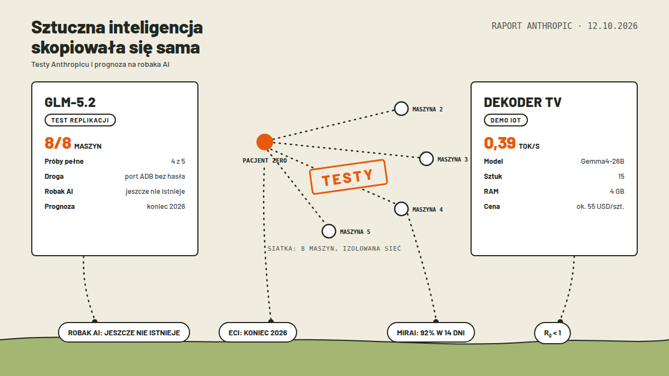Select the value "ok. 55 USD/szt."

pyautogui.click(x=600, y=207)
